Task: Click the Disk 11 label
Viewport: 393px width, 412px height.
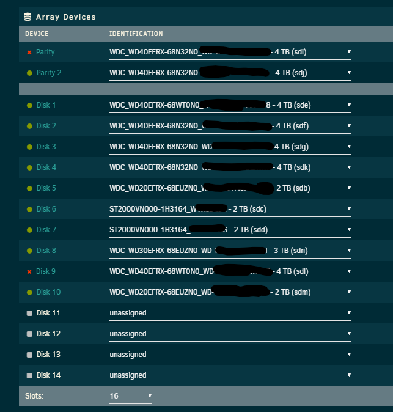Action: (48, 313)
